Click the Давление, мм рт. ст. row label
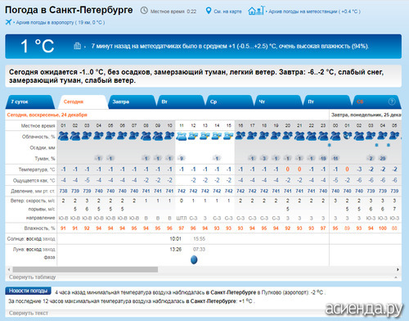The image size is (409, 321). pyautogui.click(x=33, y=191)
